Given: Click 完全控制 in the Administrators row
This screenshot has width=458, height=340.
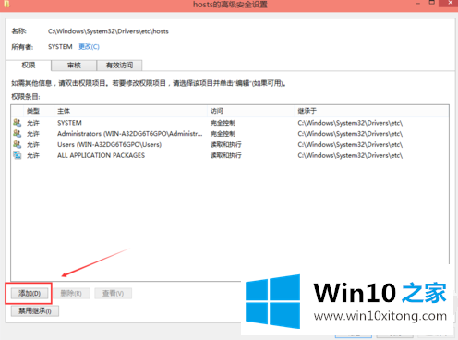Looking at the screenshot, I should click(223, 134).
